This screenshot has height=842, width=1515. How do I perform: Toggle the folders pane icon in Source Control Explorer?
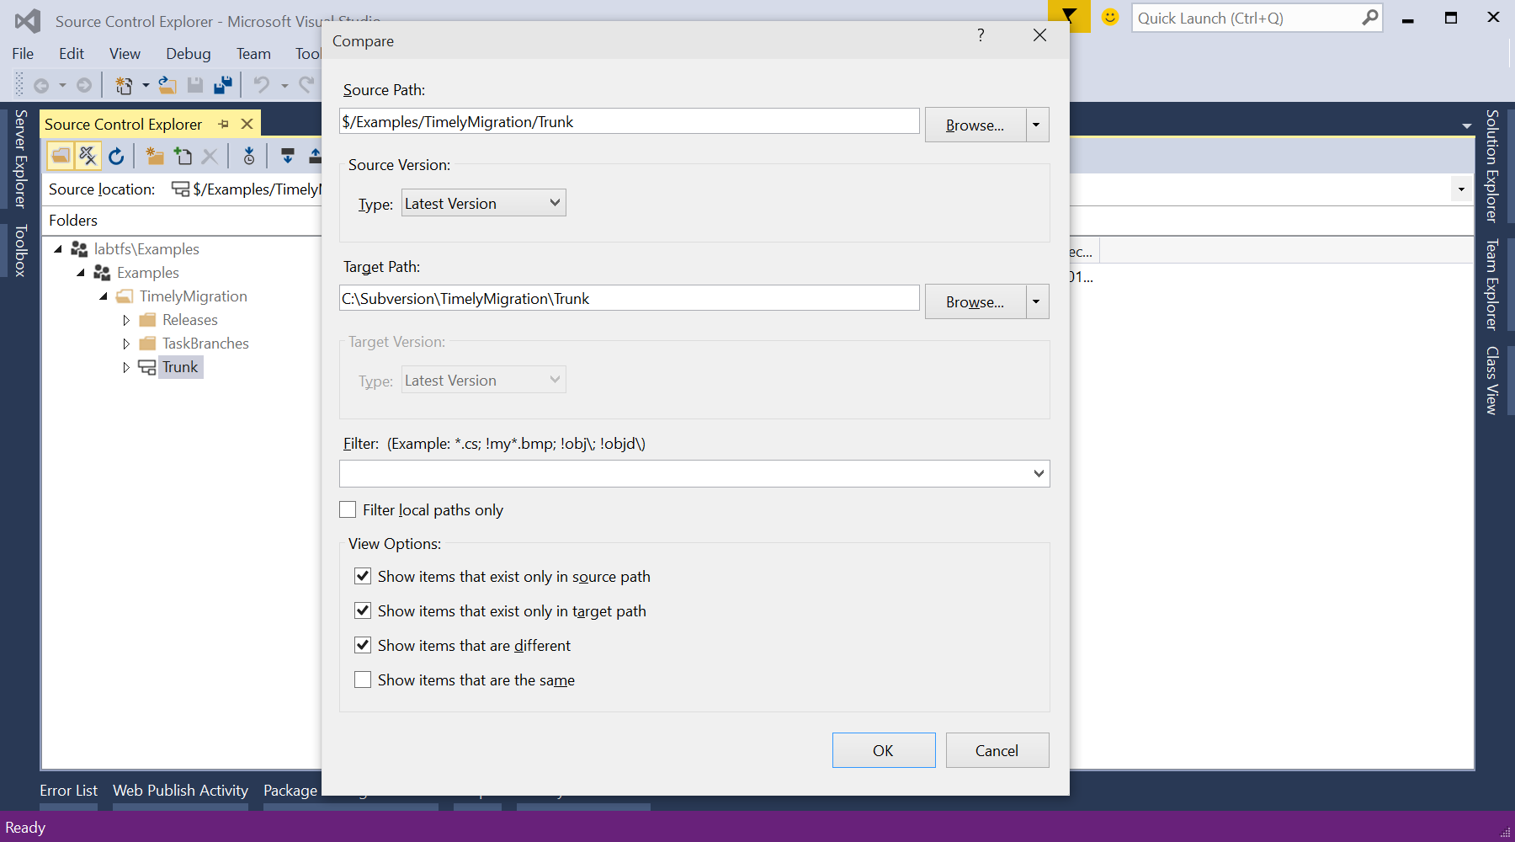tap(61, 156)
